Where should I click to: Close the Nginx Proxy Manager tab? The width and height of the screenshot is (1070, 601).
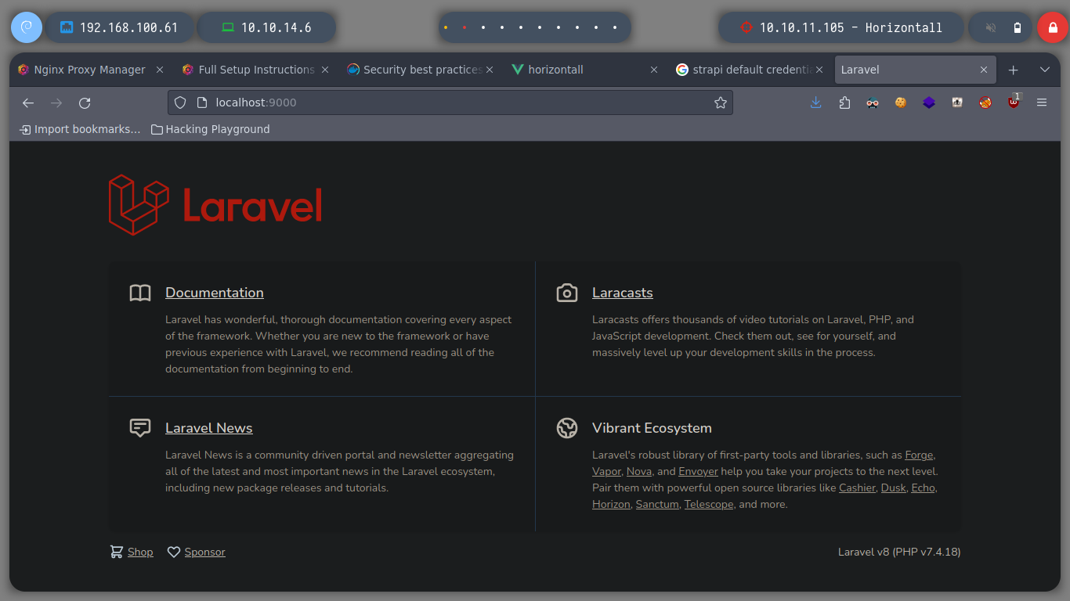[x=160, y=70]
